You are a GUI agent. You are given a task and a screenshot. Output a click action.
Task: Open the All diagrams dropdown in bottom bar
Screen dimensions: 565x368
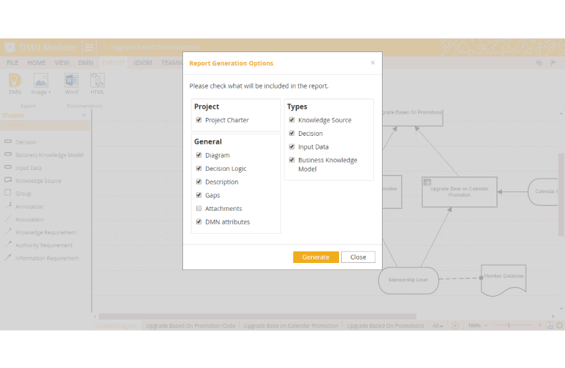438,326
